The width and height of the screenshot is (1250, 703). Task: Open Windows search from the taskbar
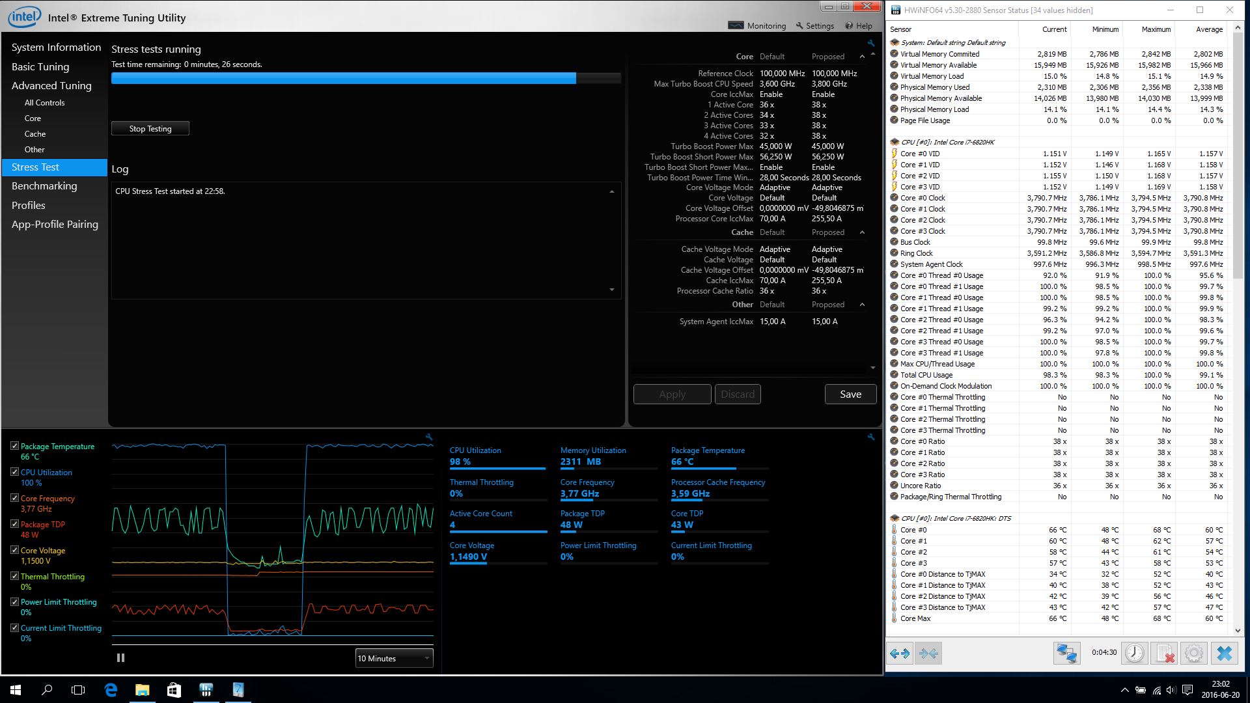(x=47, y=690)
